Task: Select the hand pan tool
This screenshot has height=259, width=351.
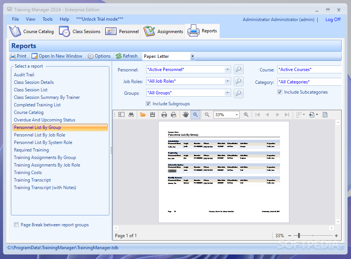Action: click(x=186, y=115)
